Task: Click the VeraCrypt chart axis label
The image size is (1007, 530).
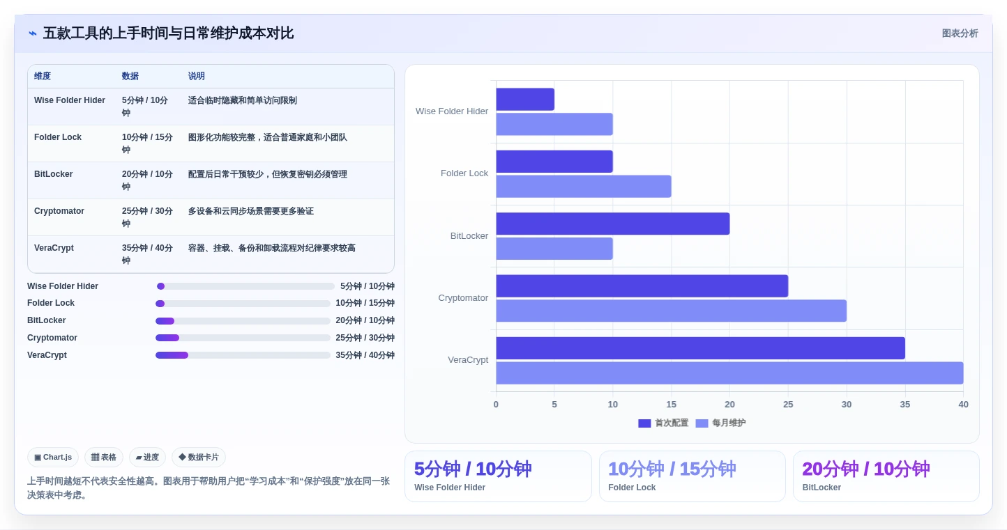Action: click(x=468, y=360)
